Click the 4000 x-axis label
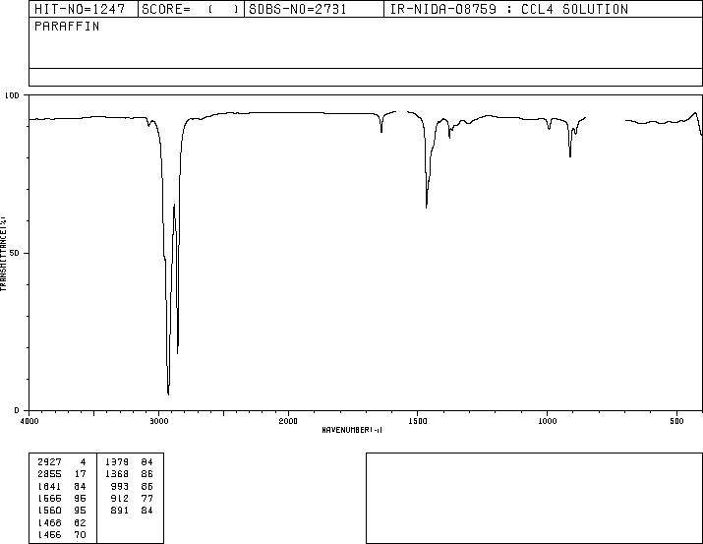This screenshot has height=544, width=703. pyautogui.click(x=29, y=421)
